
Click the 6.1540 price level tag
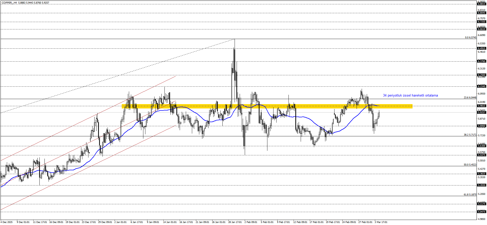(x=481, y=86)
